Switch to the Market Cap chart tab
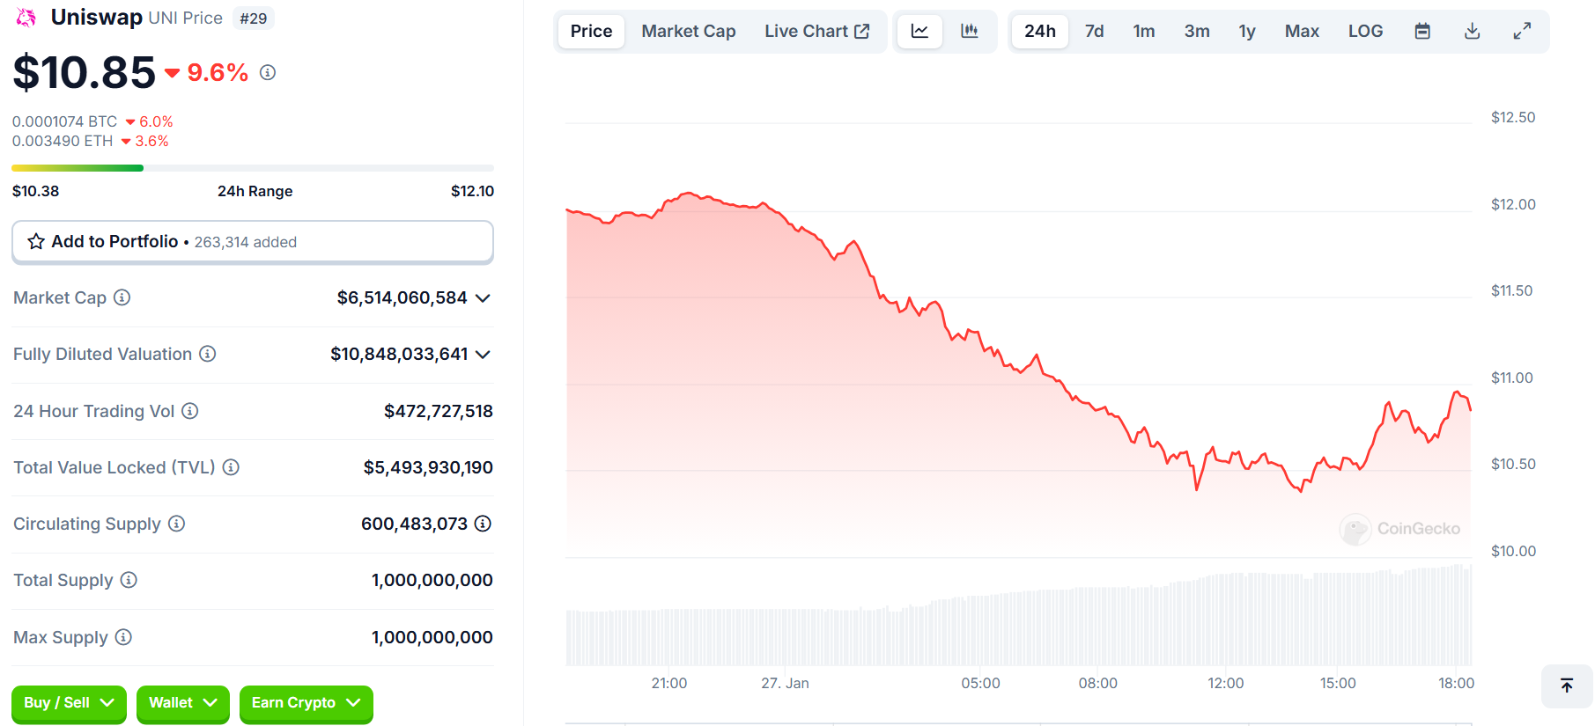The height and width of the screenshot is (726, 1595). click(x=688, y=32)
